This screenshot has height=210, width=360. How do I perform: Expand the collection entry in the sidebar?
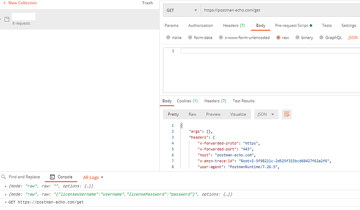(x=1, y=19)
